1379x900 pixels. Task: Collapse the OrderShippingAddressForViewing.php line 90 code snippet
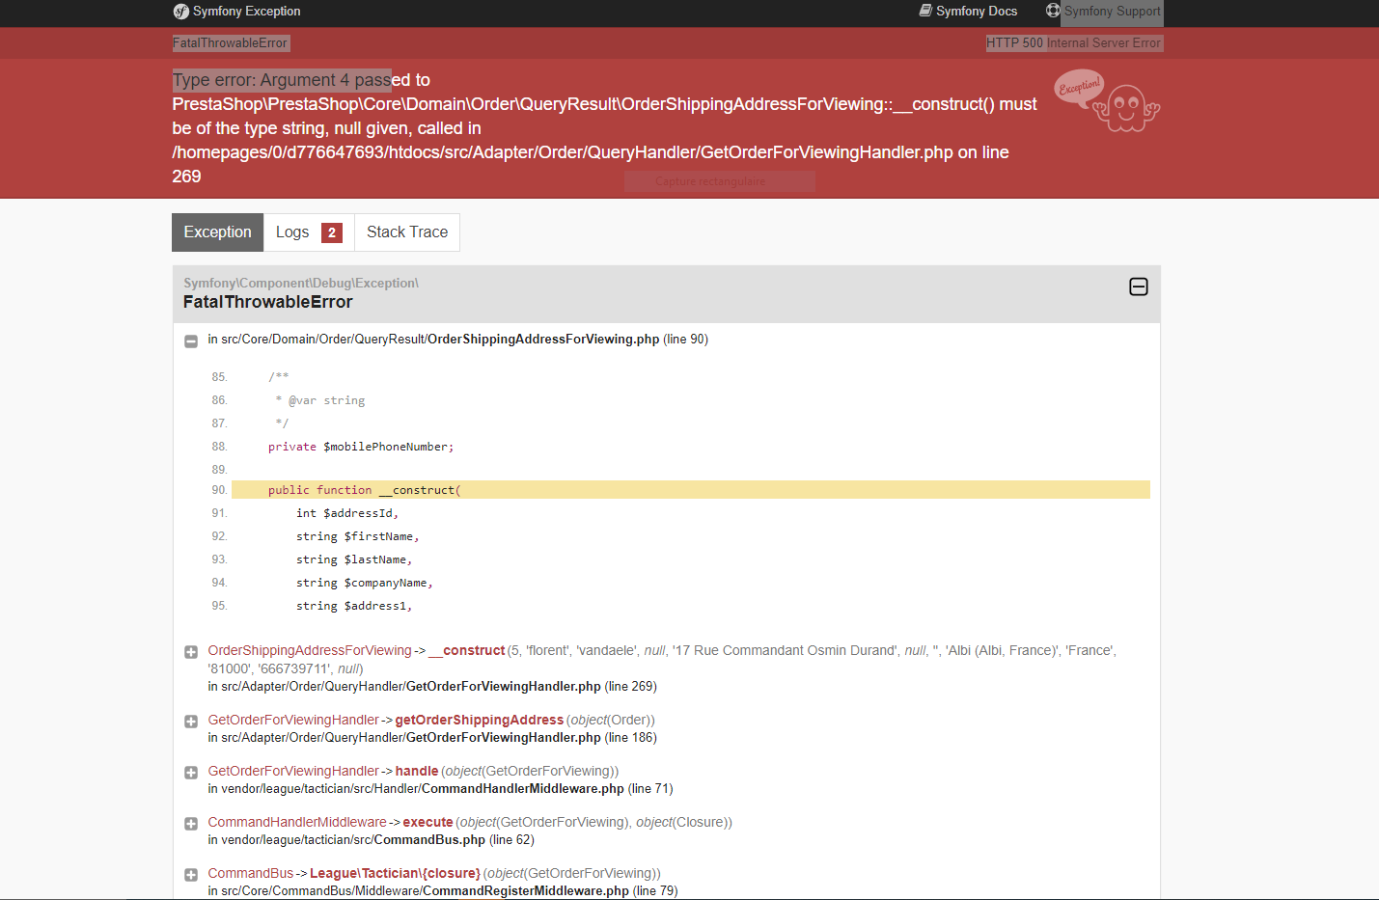(x=191, y=341)
